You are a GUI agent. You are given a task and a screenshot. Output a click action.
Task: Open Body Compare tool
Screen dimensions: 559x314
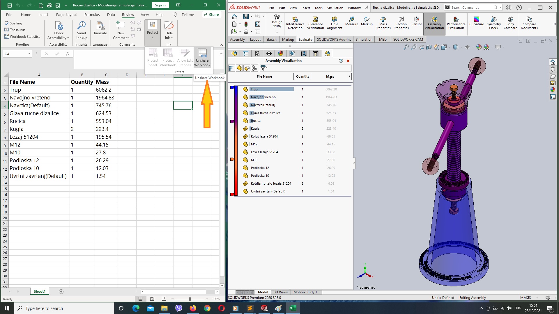(510, 23)
